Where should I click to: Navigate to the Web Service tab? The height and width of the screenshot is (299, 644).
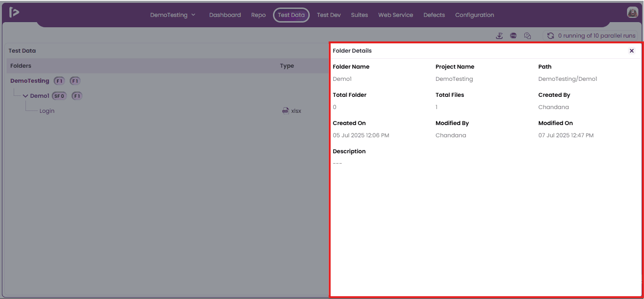point(396,15)
